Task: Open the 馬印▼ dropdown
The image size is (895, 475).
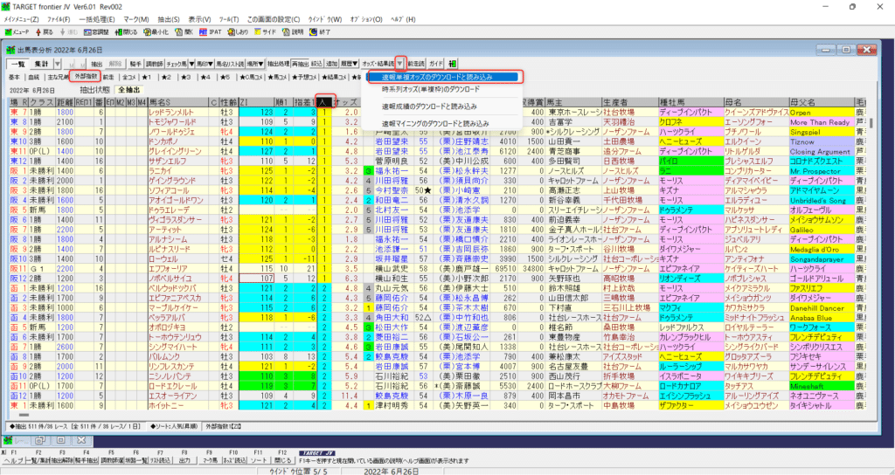Action: (x=205, y=63)
